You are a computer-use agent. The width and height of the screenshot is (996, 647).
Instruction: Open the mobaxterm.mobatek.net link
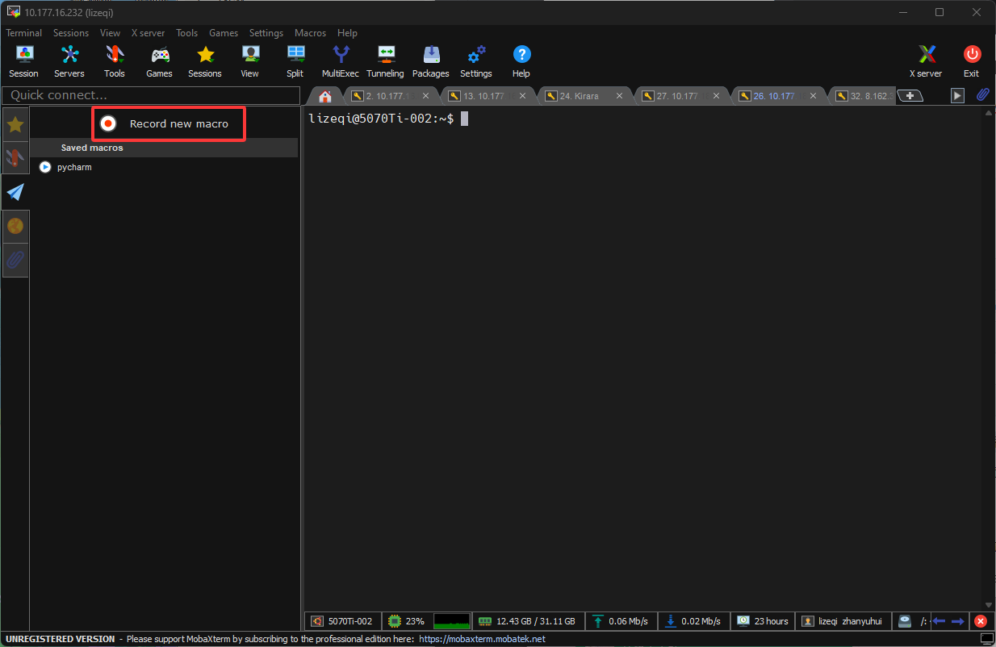[482, 639]
